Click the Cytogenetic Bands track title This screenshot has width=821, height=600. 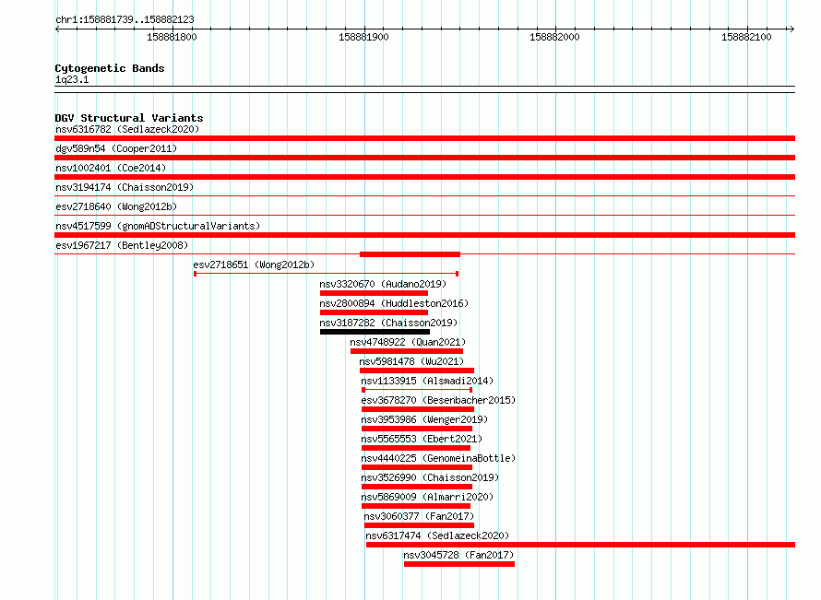click(x=110, y=68)
